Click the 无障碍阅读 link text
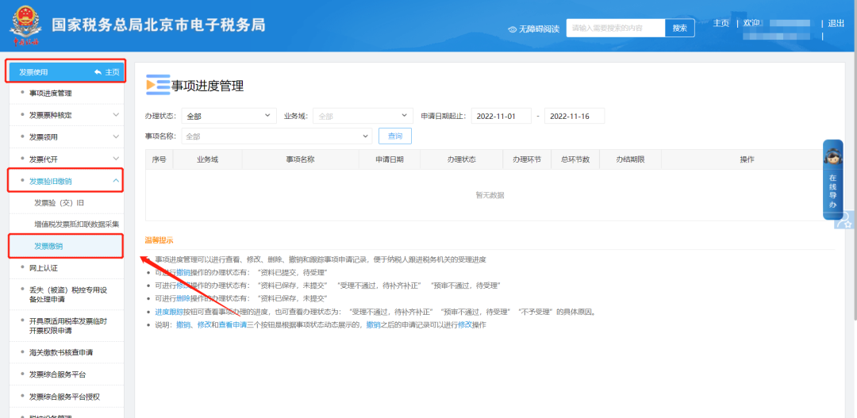 point(539,29)
